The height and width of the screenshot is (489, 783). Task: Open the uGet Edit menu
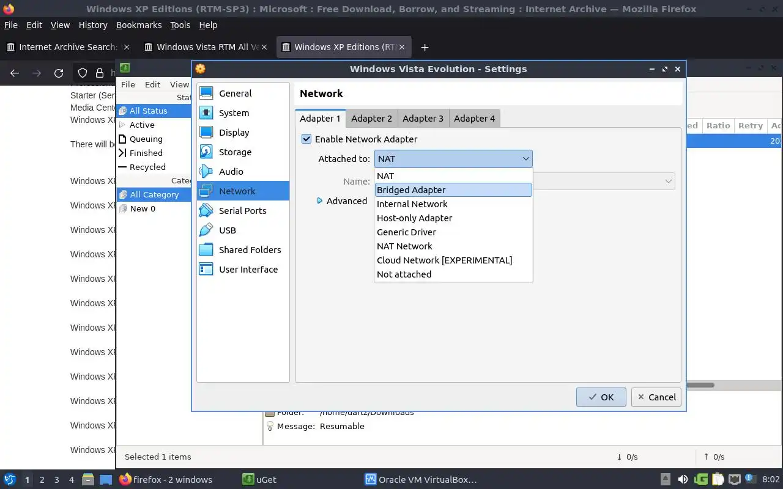[152, 84]
